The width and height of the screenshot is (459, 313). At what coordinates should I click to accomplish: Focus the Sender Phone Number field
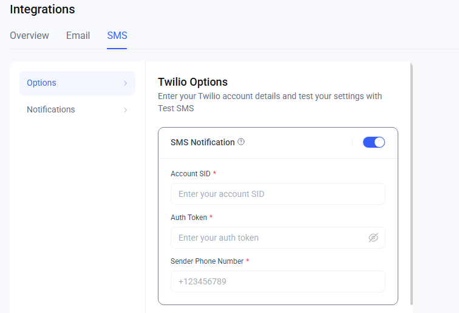(278, 281)
